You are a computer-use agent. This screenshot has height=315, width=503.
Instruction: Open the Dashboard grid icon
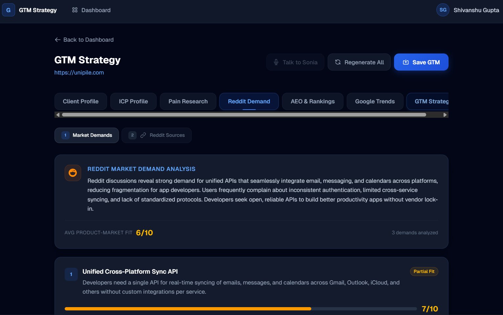point(75,10)
